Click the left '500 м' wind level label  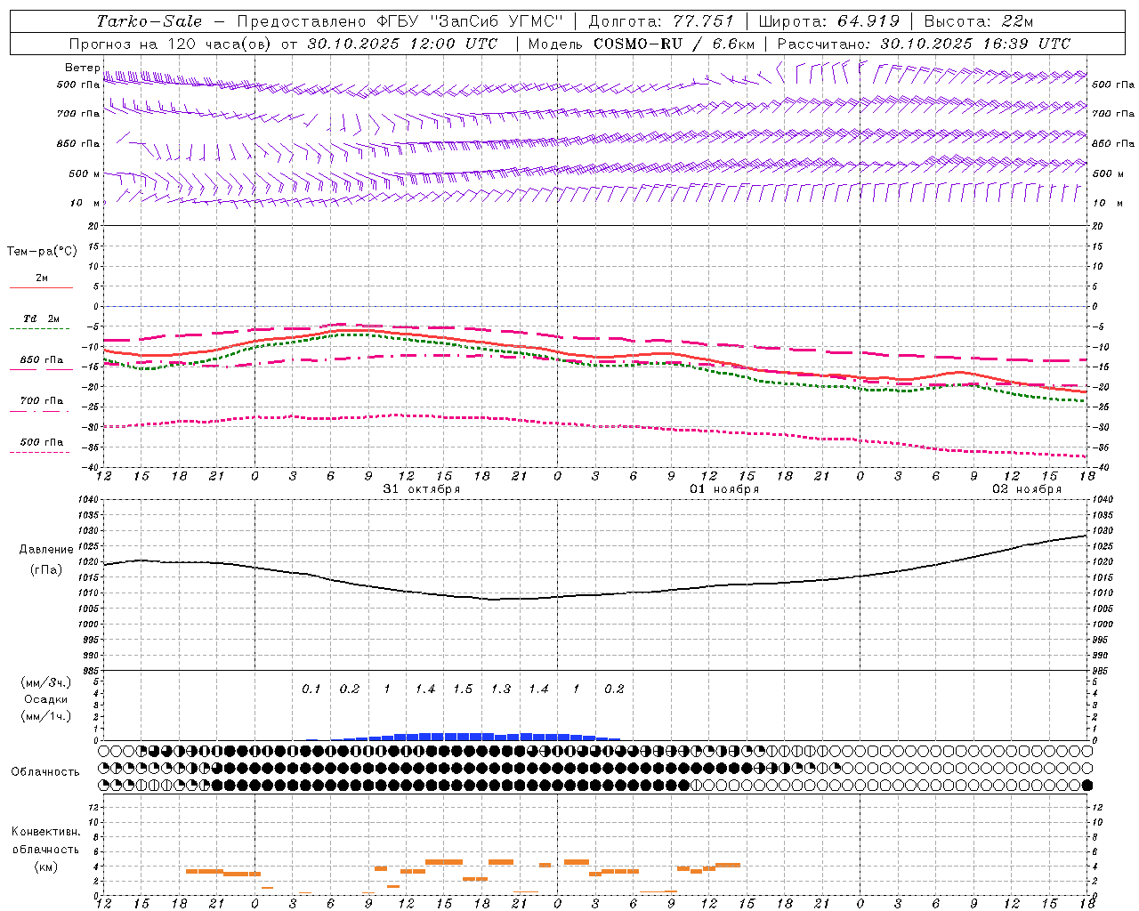(85, 173)
